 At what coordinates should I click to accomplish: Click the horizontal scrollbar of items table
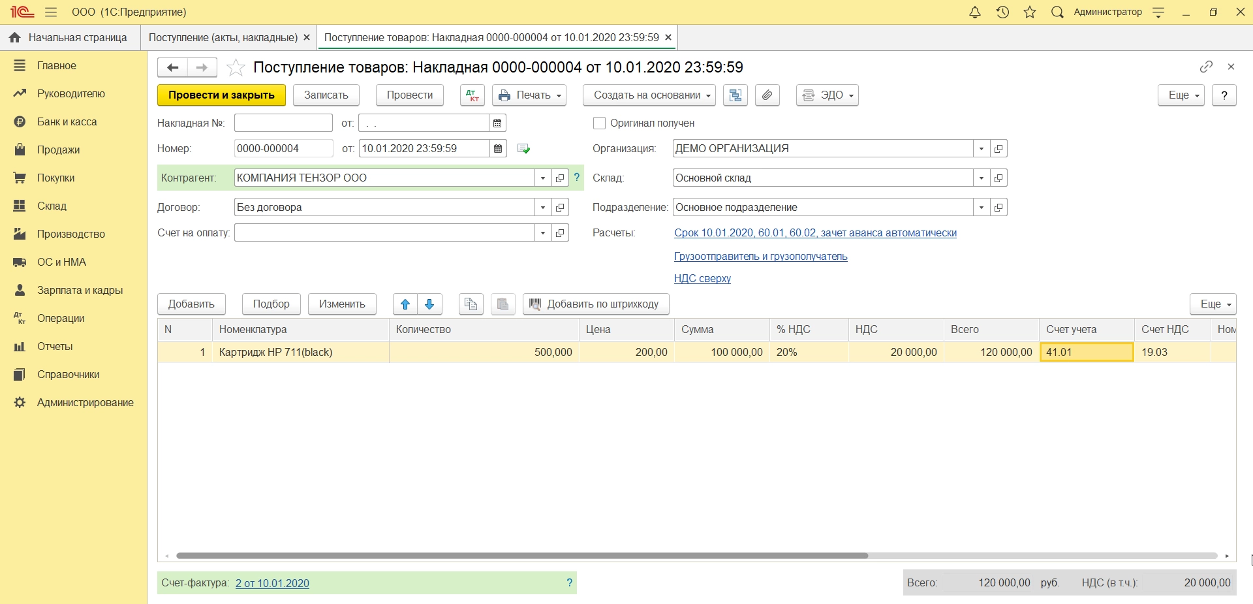click(x=522, y=556)
